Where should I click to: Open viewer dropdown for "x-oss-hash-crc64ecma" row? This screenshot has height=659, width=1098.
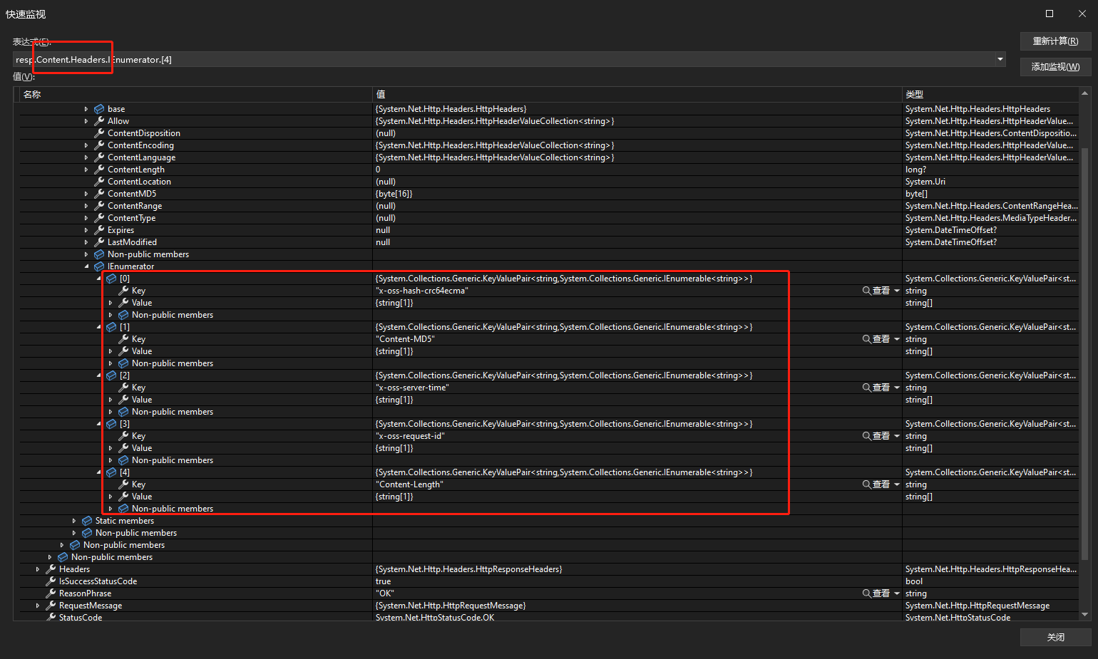[896, 290]
